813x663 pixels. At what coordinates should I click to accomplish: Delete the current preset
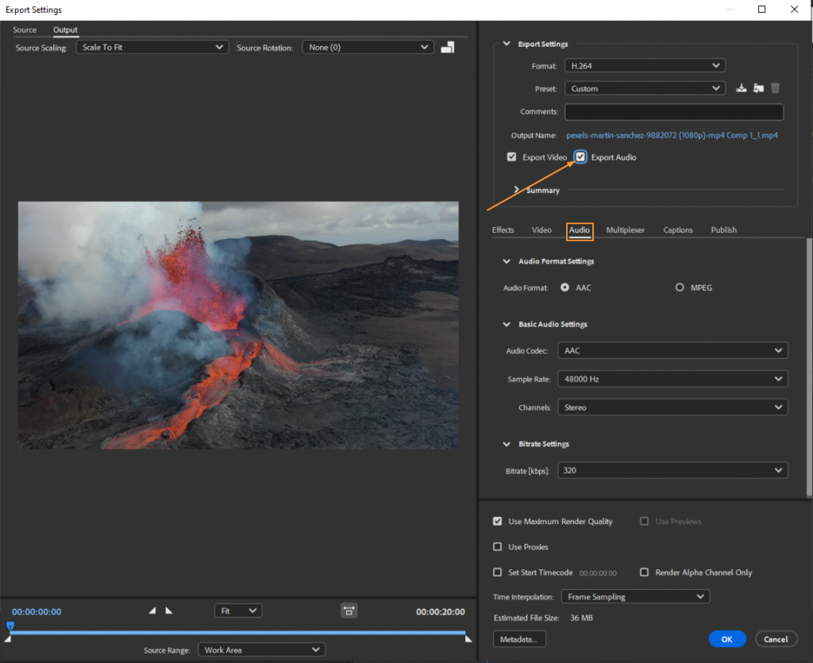775,88
